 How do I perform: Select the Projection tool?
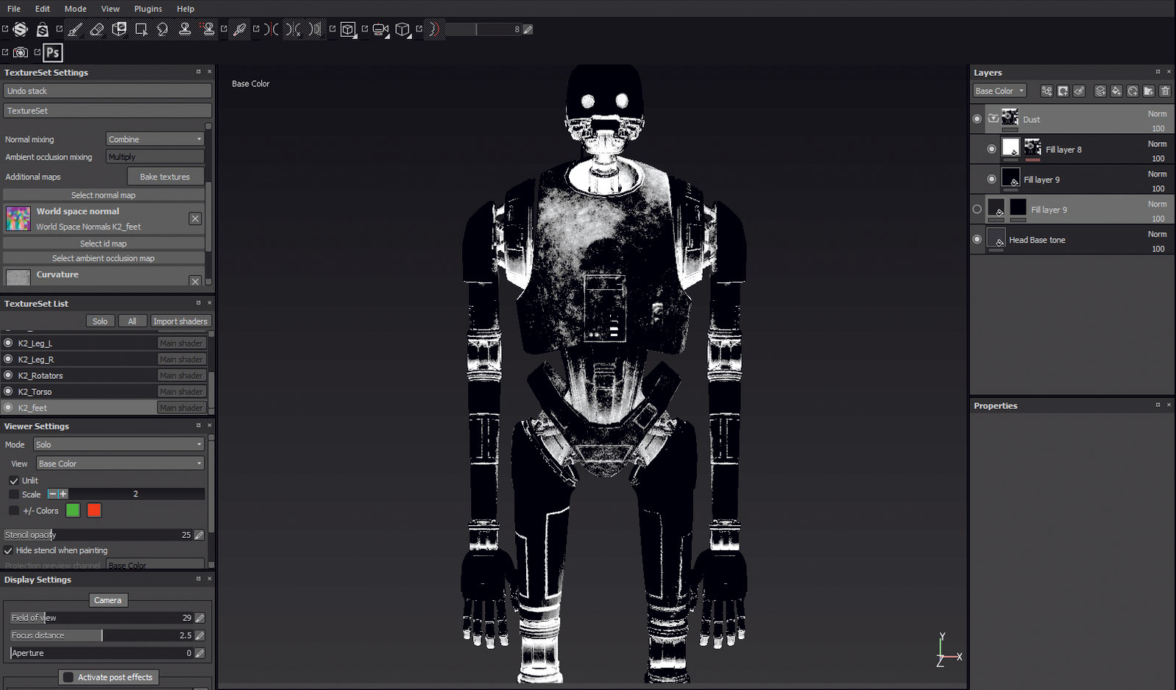pyautogui.click(x=119, y=29)
